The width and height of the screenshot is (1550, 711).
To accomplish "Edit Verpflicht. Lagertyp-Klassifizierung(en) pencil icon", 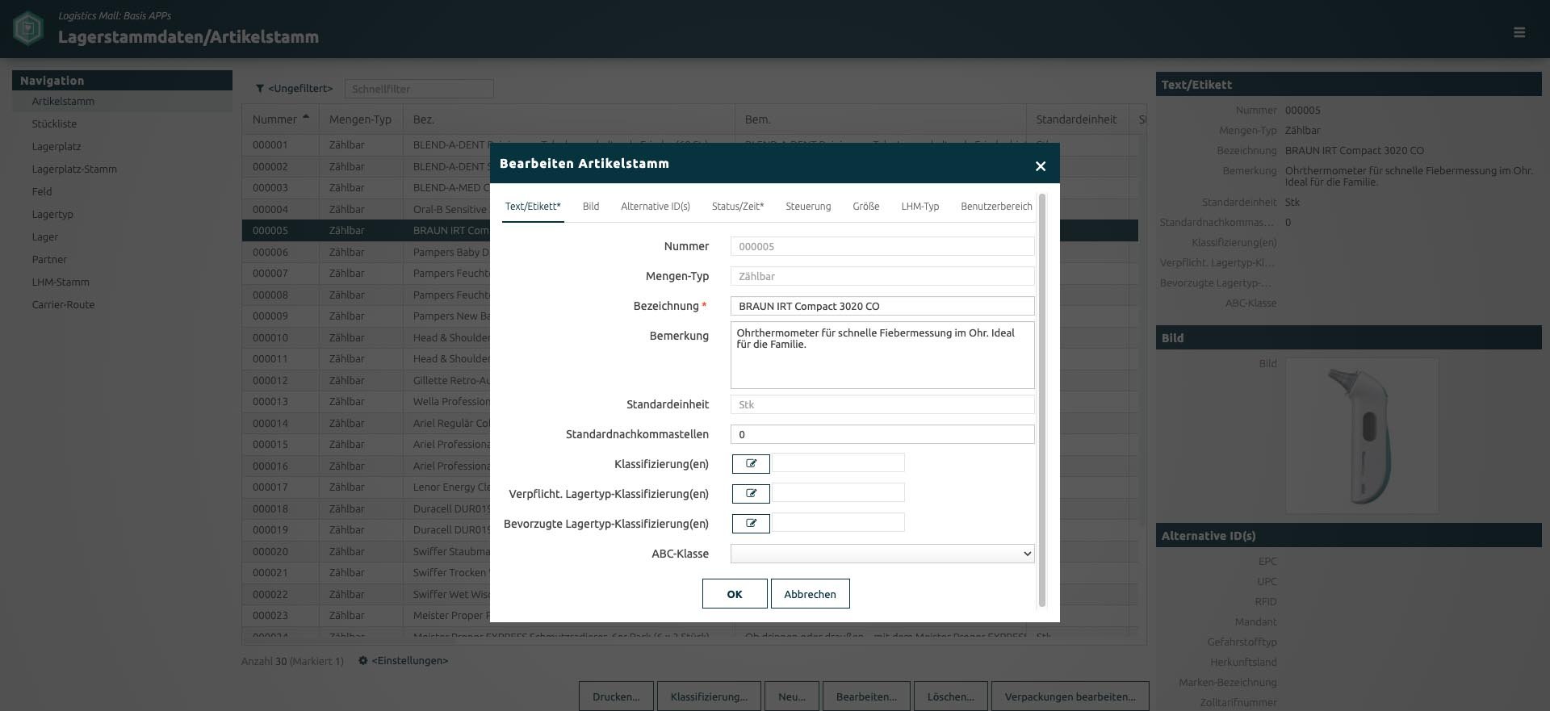I will [x=751, y=493].
